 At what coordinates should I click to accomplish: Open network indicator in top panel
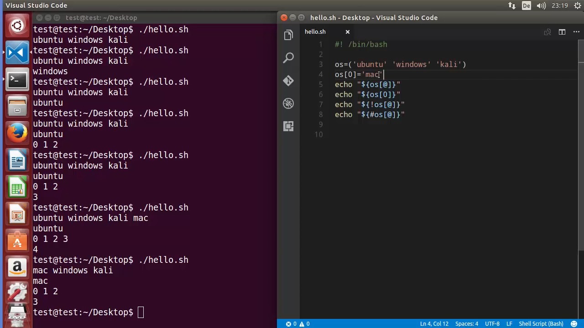point(512,5)
